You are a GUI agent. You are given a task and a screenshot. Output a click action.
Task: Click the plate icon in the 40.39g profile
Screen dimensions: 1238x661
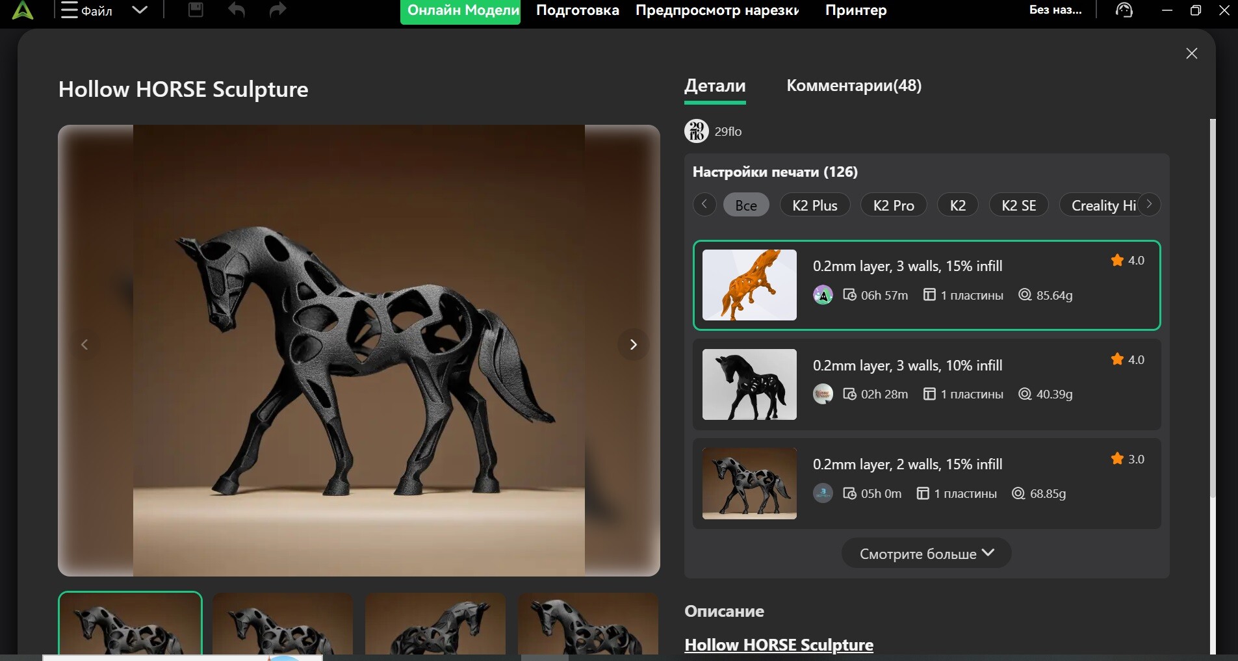pyautogui.click(x=929, y=394)
